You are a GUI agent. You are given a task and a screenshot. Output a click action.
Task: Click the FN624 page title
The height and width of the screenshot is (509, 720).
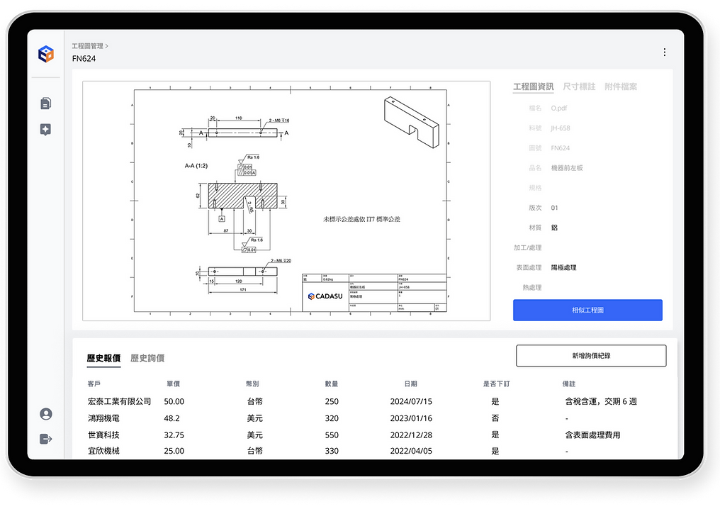[84, 58]
